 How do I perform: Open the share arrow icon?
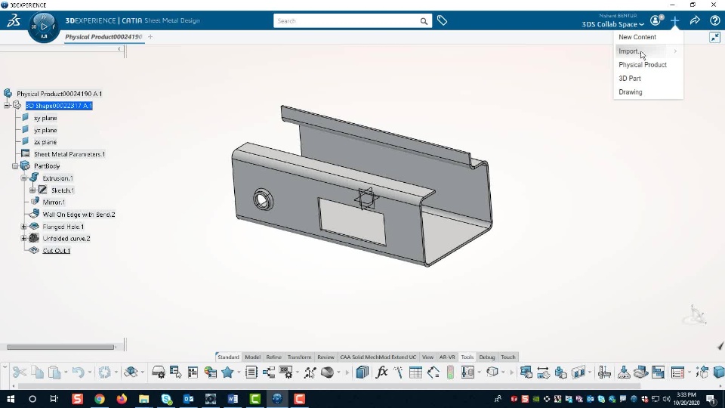(695, 20)
